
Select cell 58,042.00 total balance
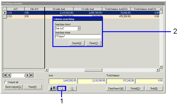tap(117, 13)
